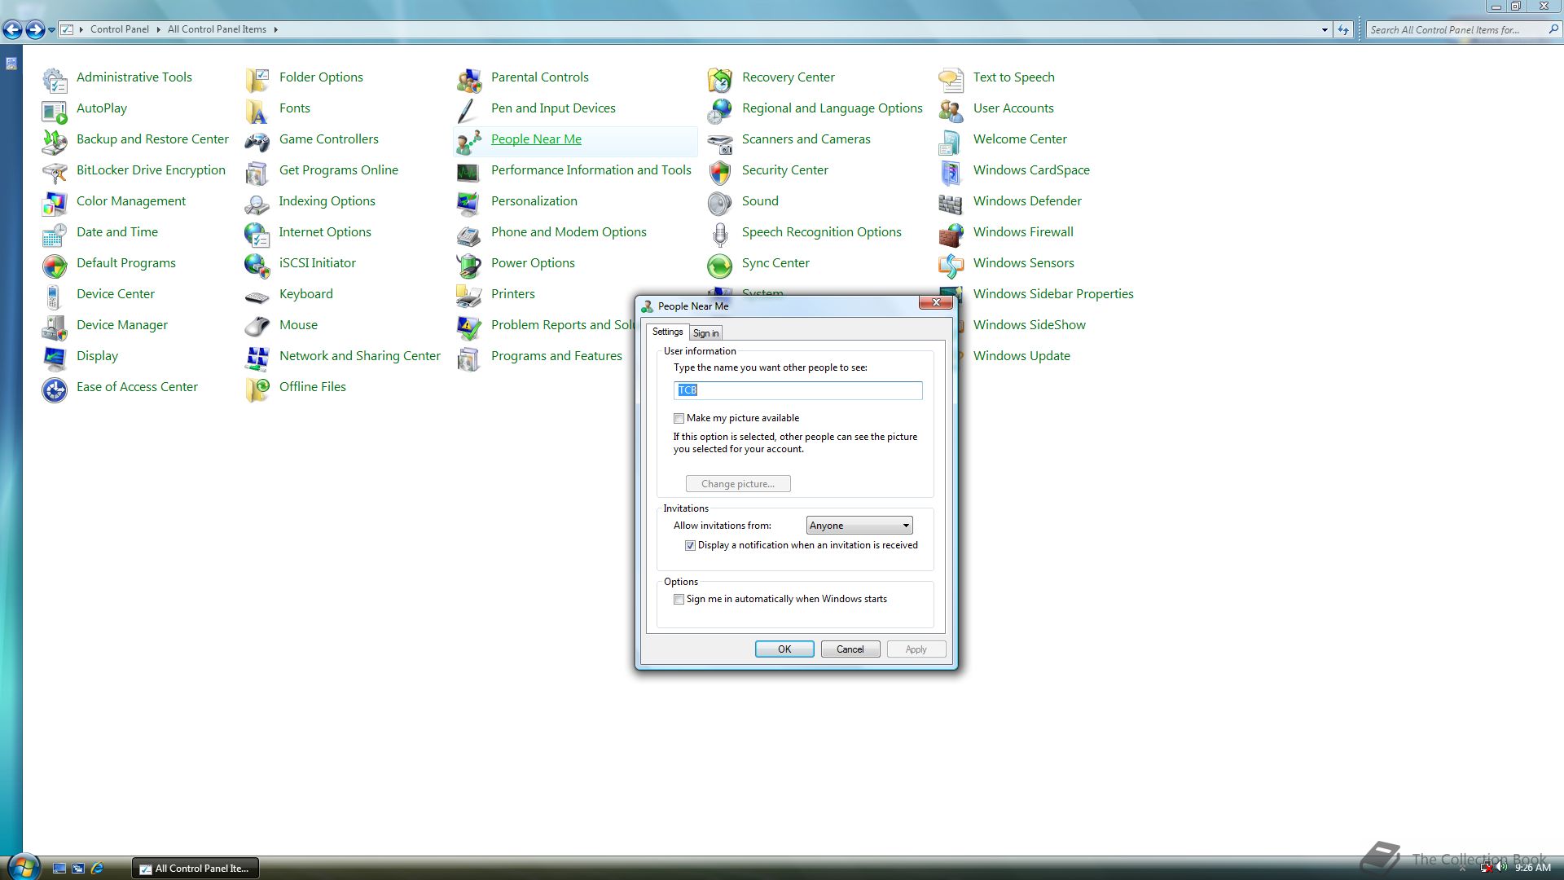The image size is (1564, 880).
Task: Open the Windows Sidebar Properties link
Action: (x=1053, y=294)
